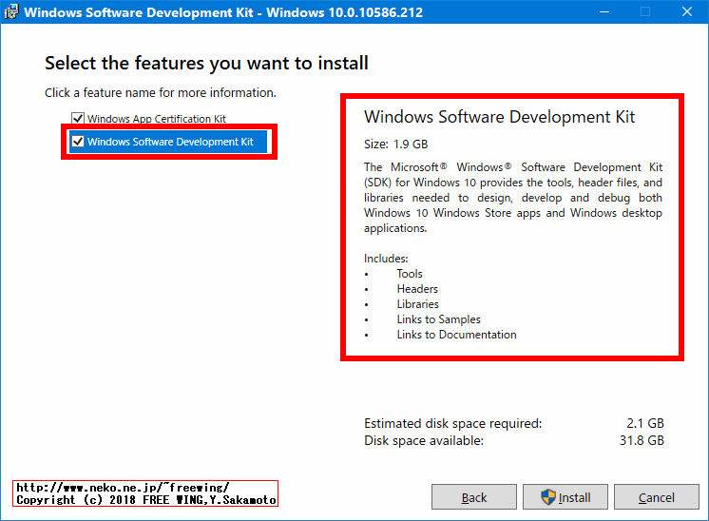Click the 2.1 GB estimated disk space value
Viewport: 709px width, 521px height.
coord(645,423)
